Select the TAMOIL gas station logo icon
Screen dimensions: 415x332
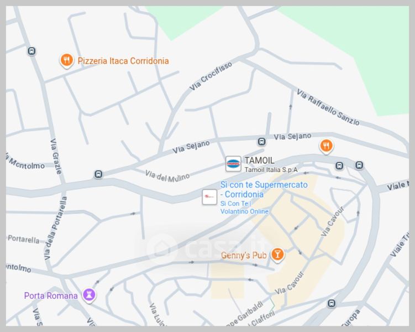pos(233,164)
